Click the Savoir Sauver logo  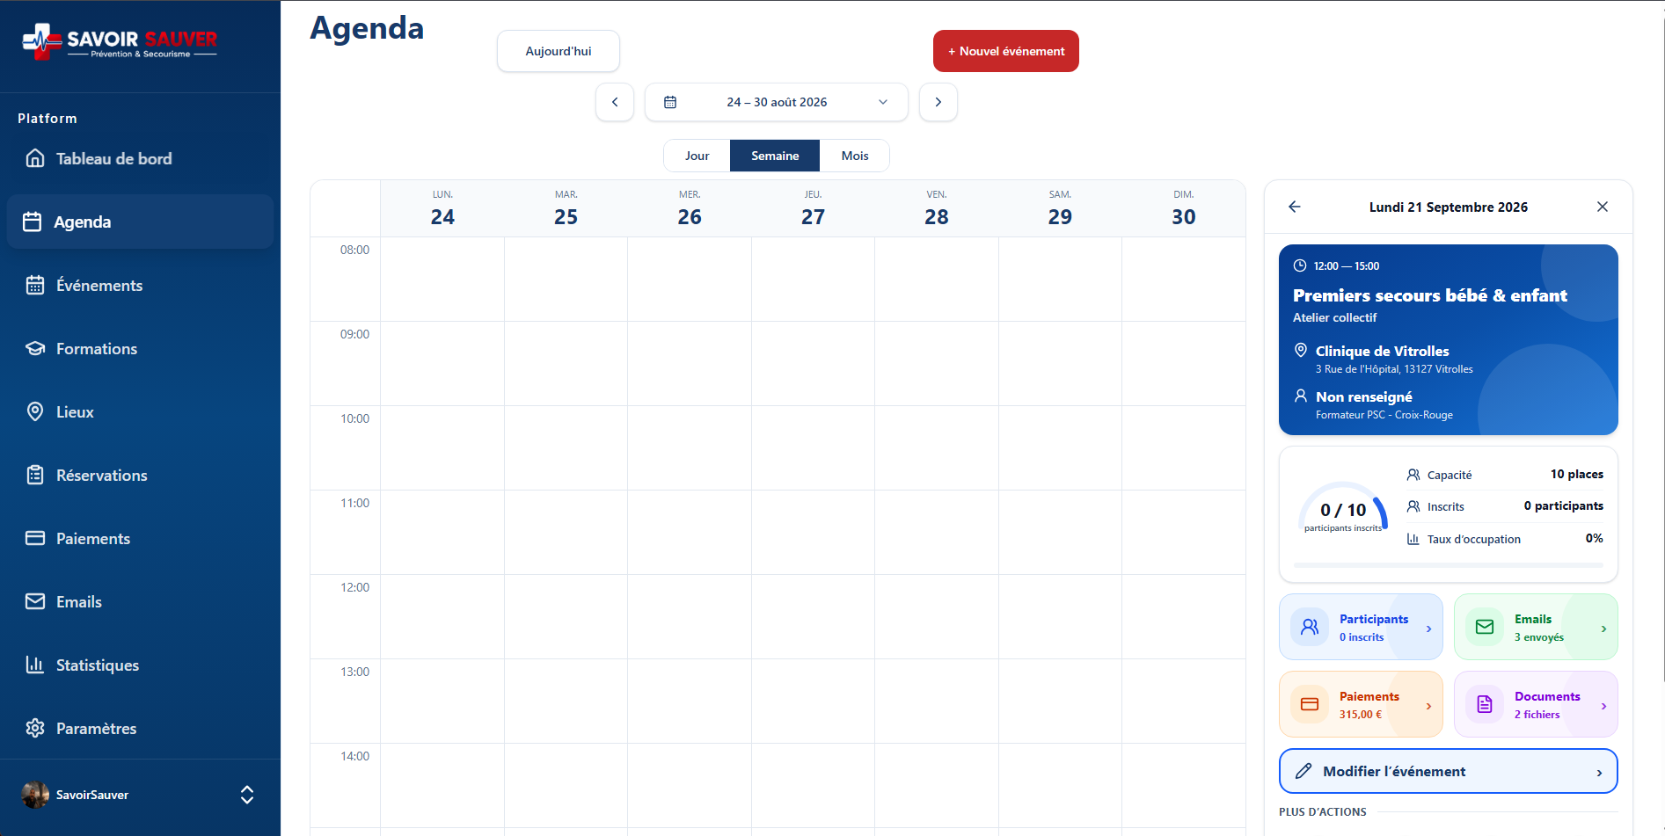[120, 41]
